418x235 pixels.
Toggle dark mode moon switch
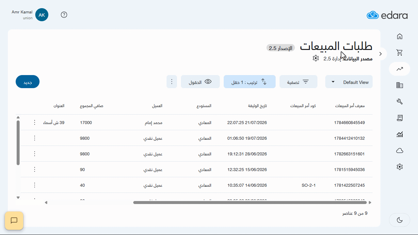400,220
